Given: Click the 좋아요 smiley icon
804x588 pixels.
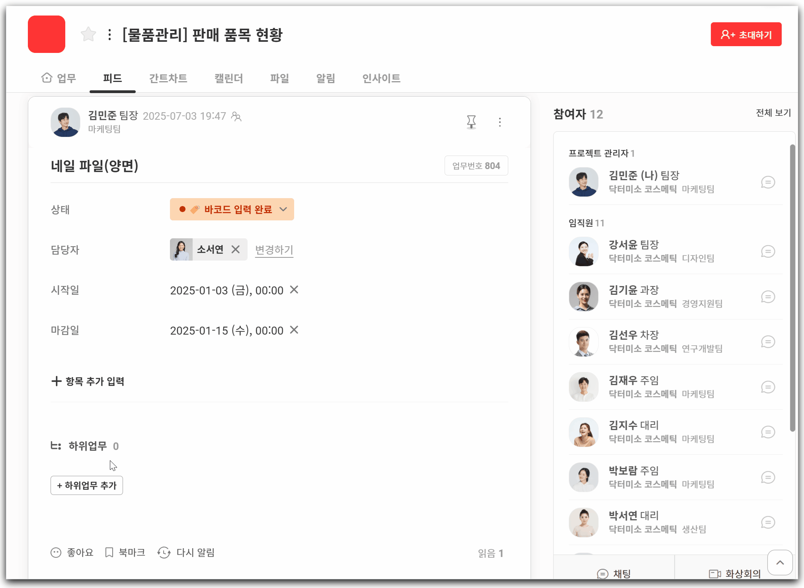Looking at the screenshot, I should point(56,553).
